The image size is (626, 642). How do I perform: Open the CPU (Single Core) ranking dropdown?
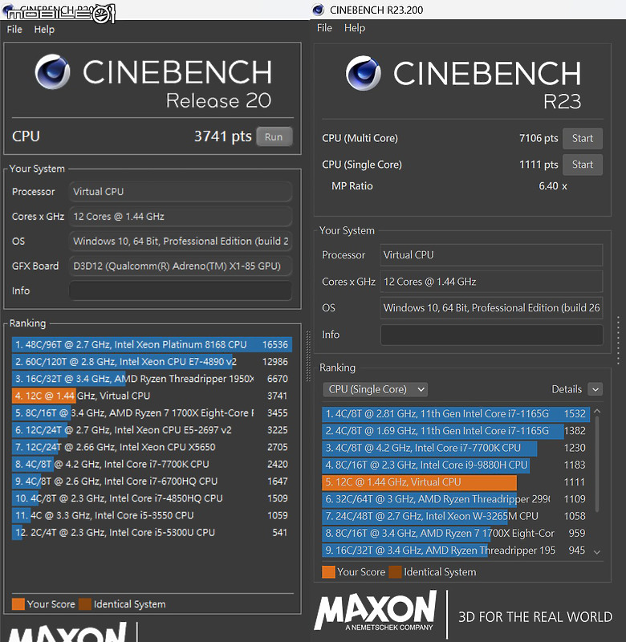376,389
